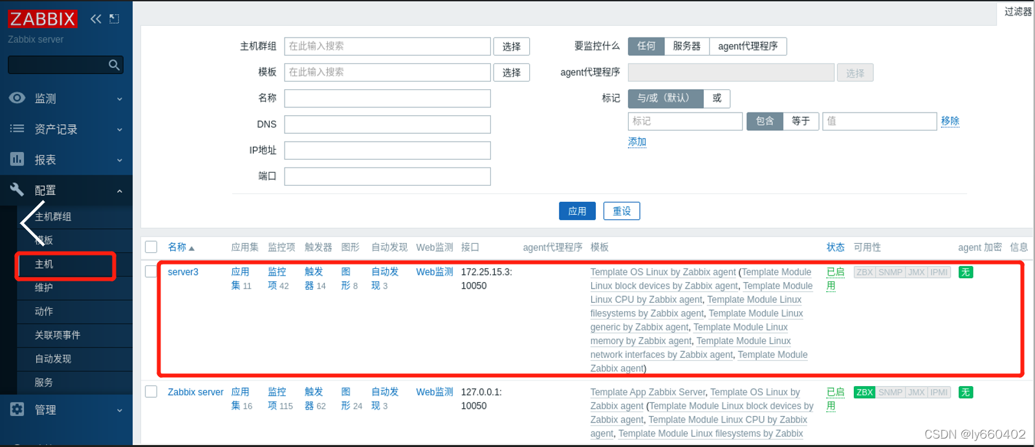The height and width of the screenshot is (447, 1035).
Task: Click the 资产记录 list icon
Action: (17, 129)
